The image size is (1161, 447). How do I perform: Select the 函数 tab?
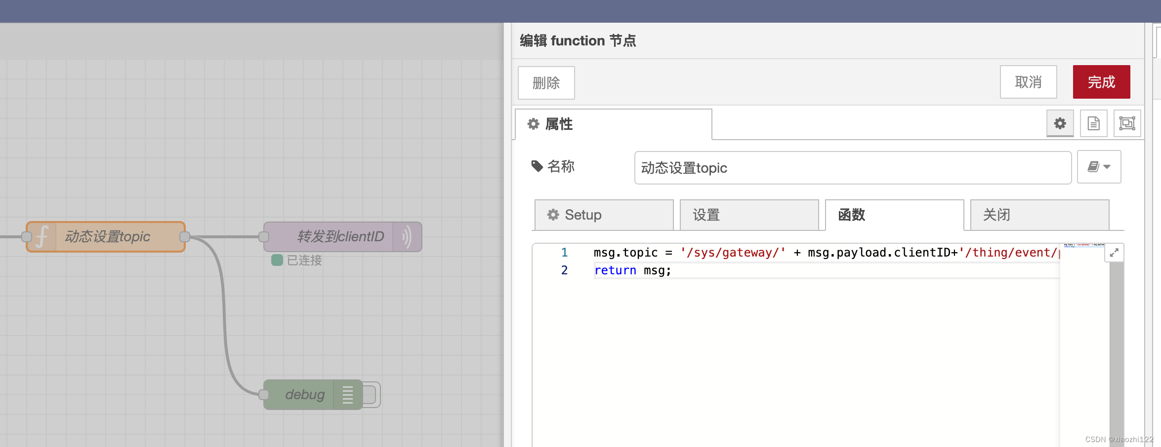pos(895,215)
